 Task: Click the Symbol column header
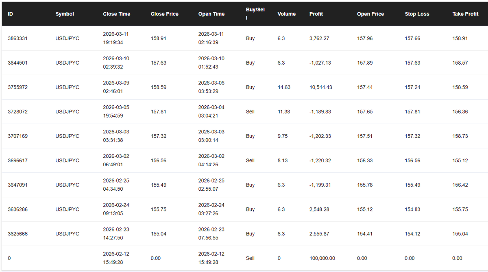[65, 14]
